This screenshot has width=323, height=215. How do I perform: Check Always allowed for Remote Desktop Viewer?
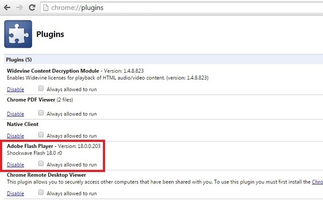click(x=41, y=192)
